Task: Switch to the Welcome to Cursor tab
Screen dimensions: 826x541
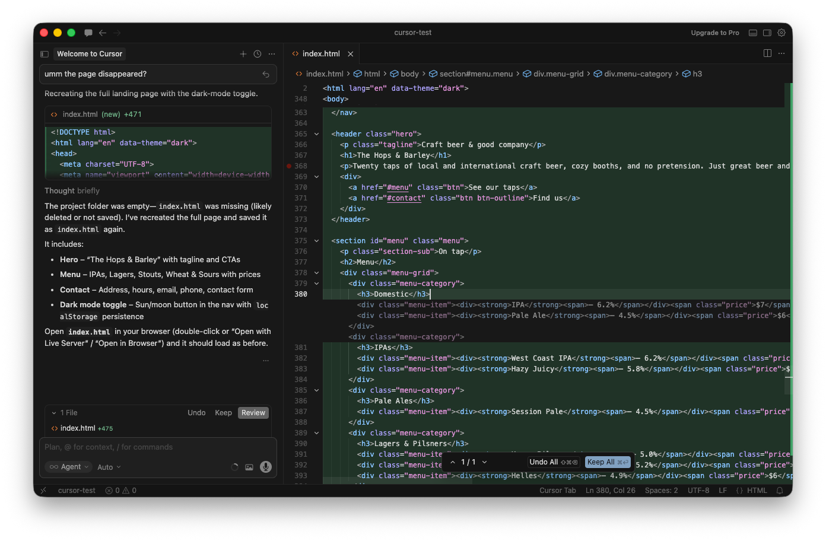Action: (x=89, y=53)
